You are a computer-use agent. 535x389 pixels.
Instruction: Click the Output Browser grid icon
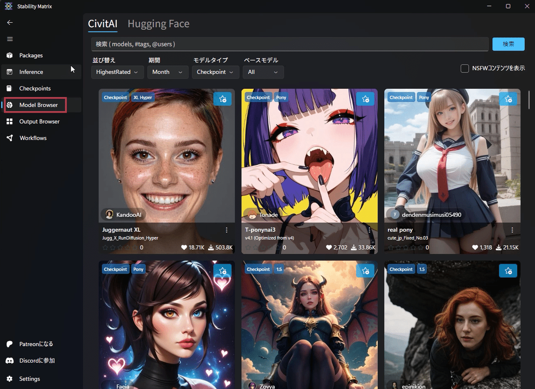coord(10,121)
